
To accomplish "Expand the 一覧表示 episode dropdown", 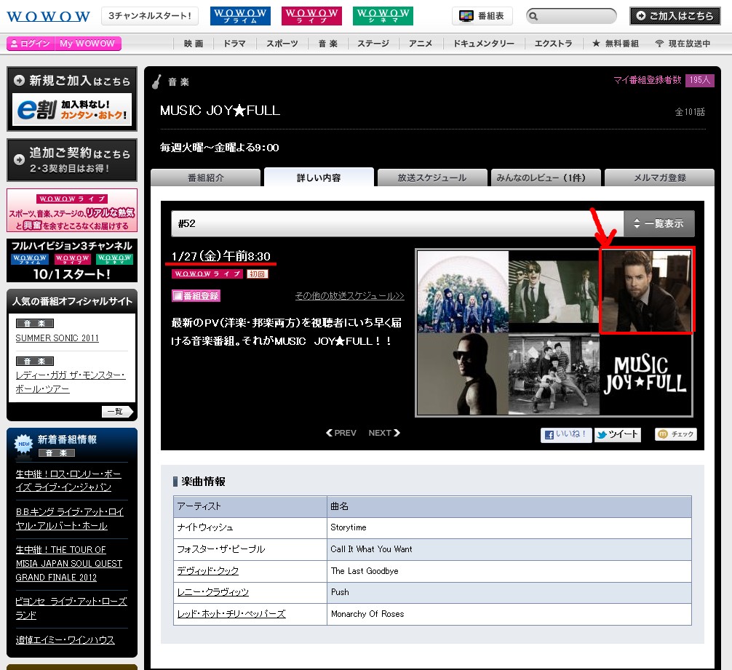I will (x=659, y=223).
